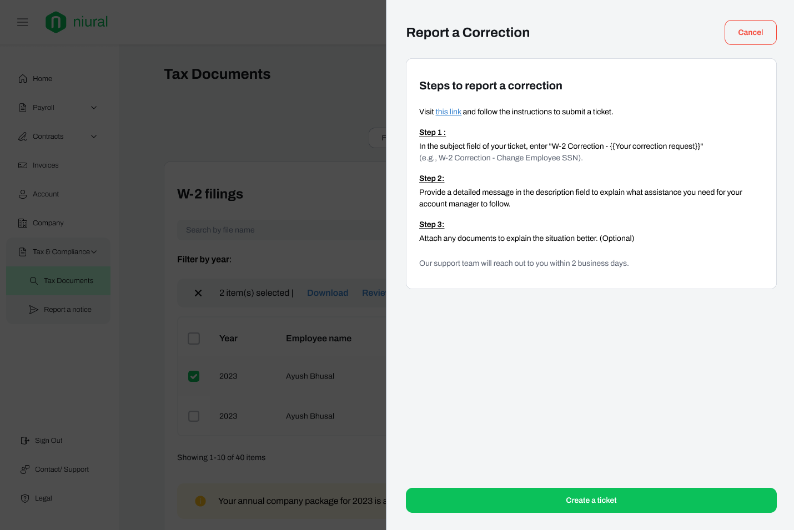Screen dimensions: 794x530
Task: Open Home via its house icon
Action: pos(23,79)
